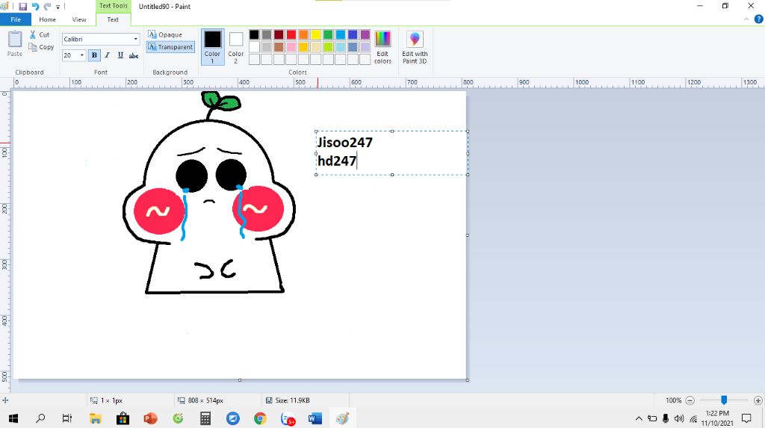Toggle bold formatting in Font group
765x428 pixels.
pyautogui.click(x=94, y=55)
